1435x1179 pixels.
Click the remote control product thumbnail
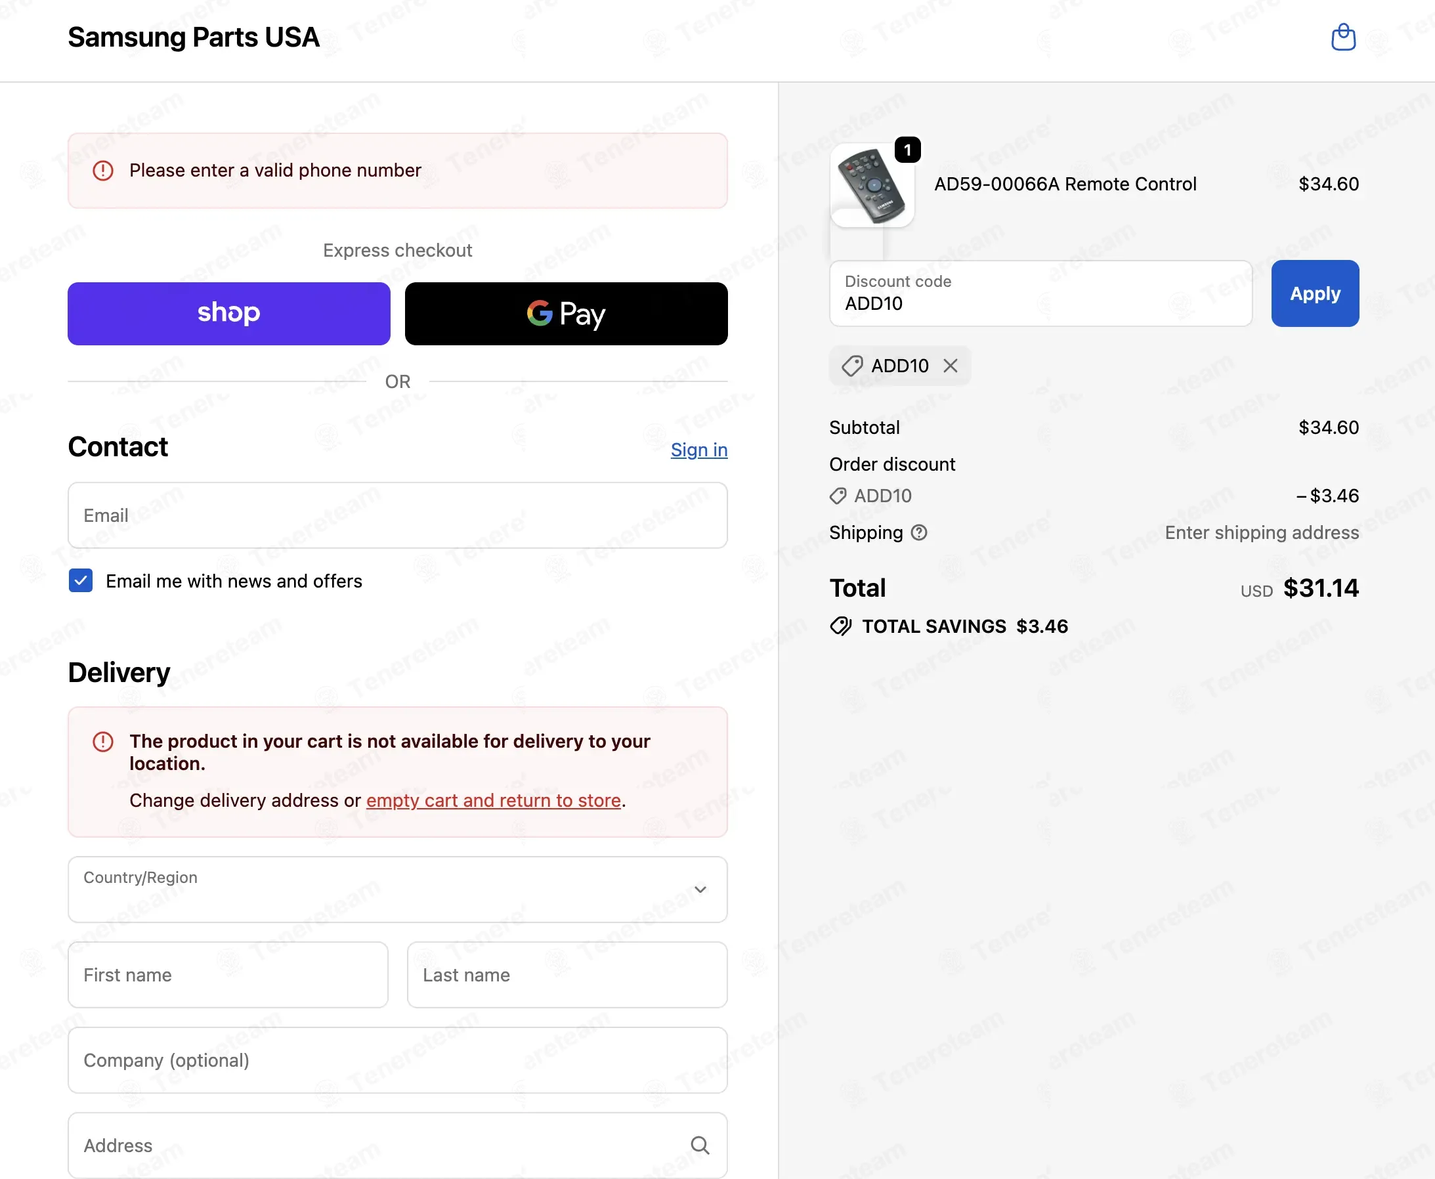(872, 184)
